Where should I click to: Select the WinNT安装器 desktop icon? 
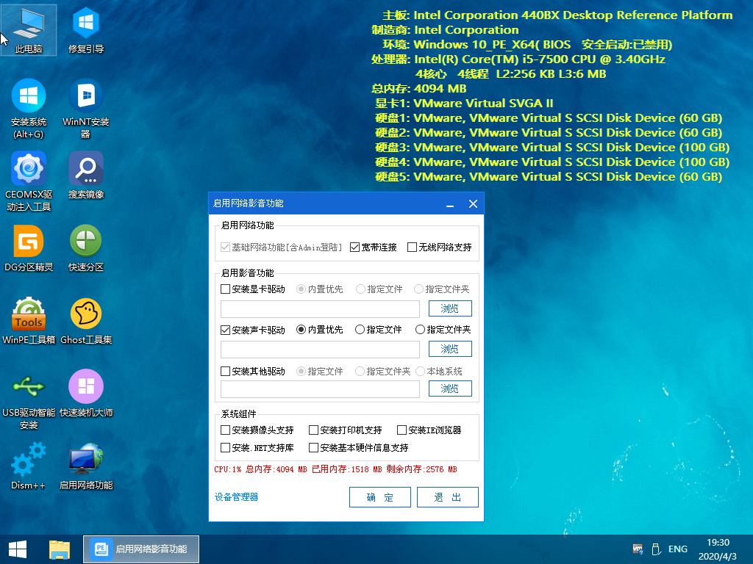pos(86,109)
